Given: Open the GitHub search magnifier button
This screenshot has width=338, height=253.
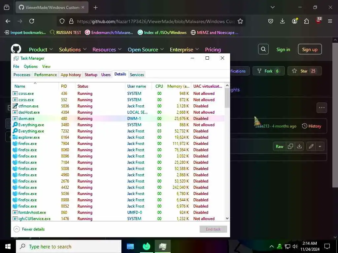Looking at the screenshot, I should tap(263, 49).
